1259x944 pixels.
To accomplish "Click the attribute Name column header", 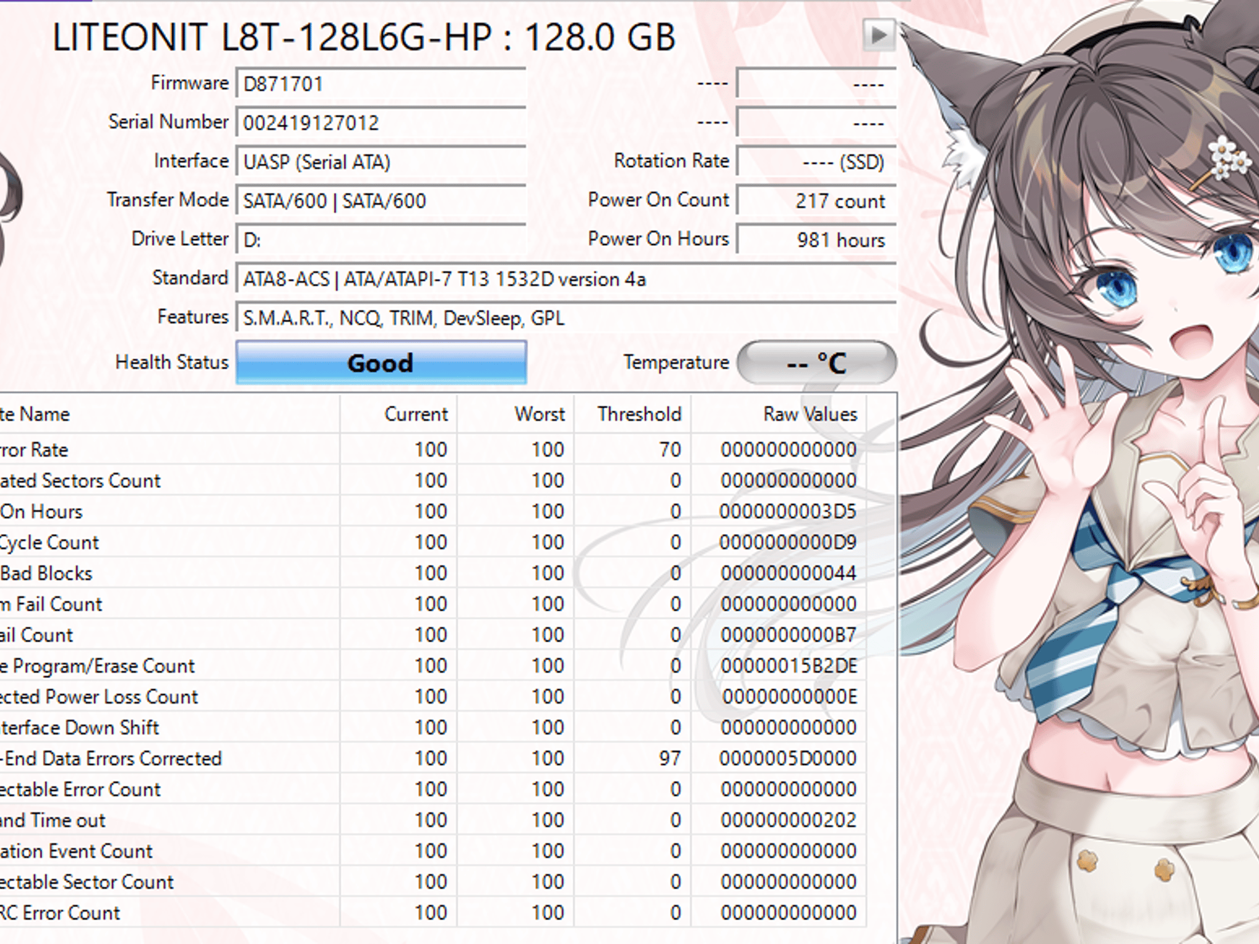I will tap(169, 414).
